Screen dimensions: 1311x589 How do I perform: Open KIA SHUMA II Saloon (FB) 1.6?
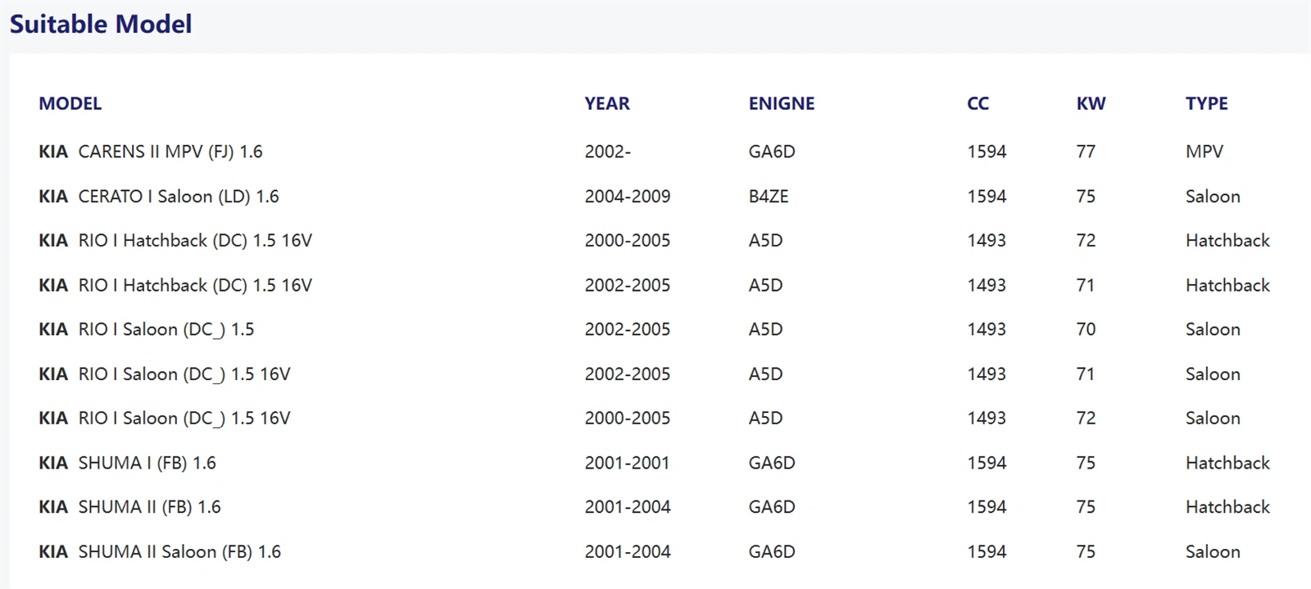pos(160,552)
